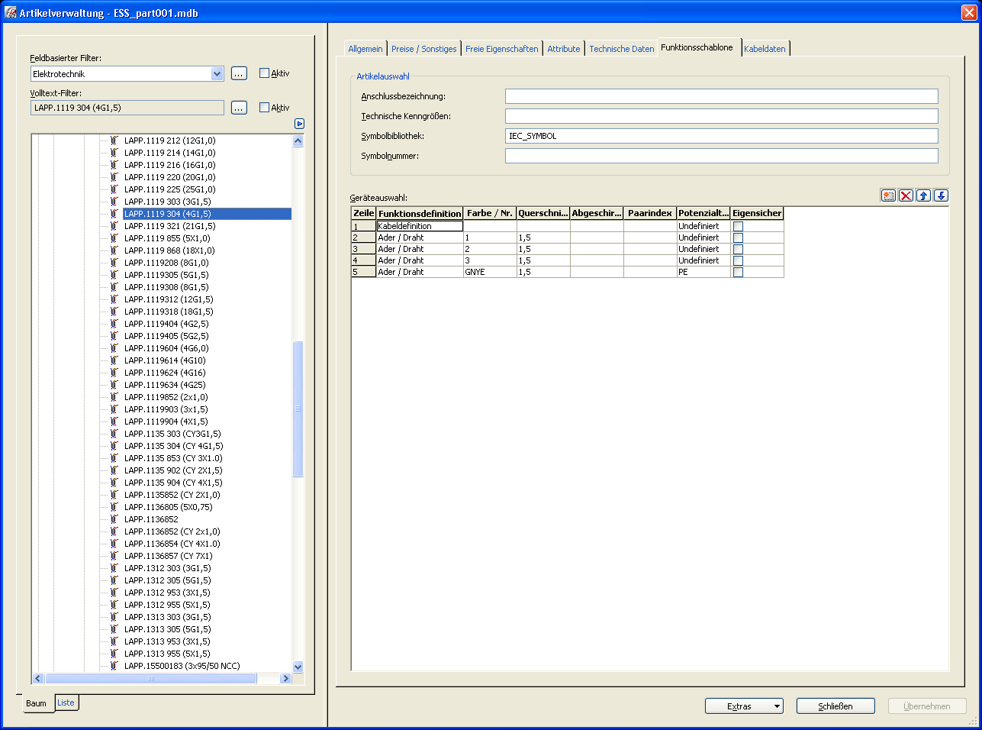This screenshot has width=982, height=730.
Task: Open full-text filter ellipsis button
Action: click(239, 108)
